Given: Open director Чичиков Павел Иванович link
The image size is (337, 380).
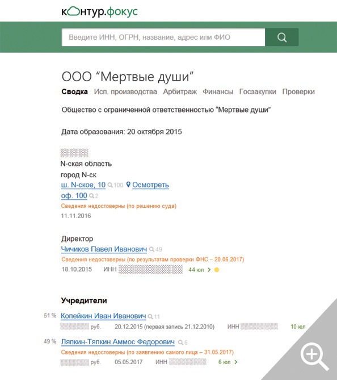Looking at the screenshot, I should point(104,249).
